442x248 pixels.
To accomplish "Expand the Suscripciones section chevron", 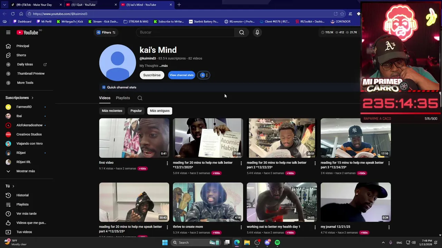I will point(32,98).
